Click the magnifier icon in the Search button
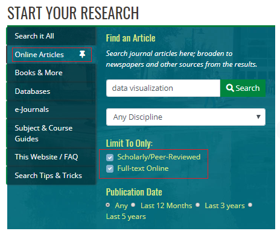This screenshot has width=280, height=237. click(x=230, y=88)
